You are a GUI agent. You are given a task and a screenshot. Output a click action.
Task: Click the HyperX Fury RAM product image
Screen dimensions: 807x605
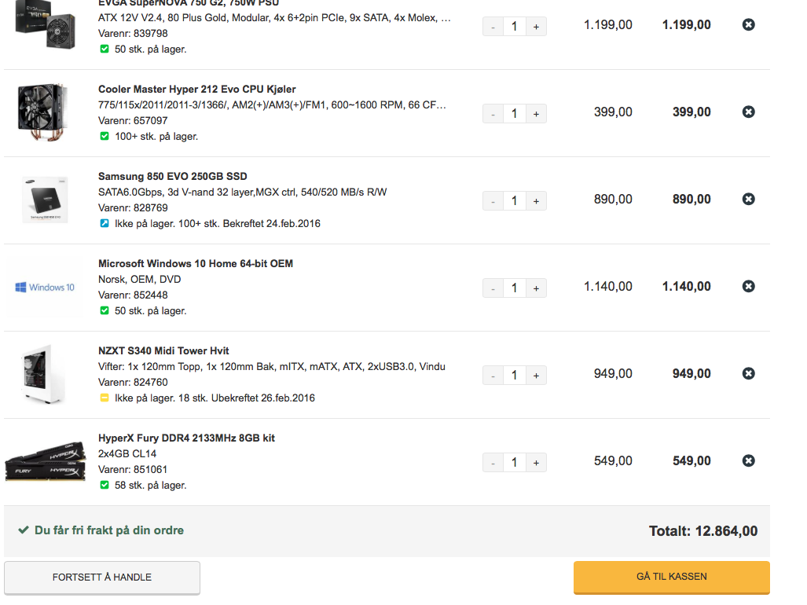45,461
